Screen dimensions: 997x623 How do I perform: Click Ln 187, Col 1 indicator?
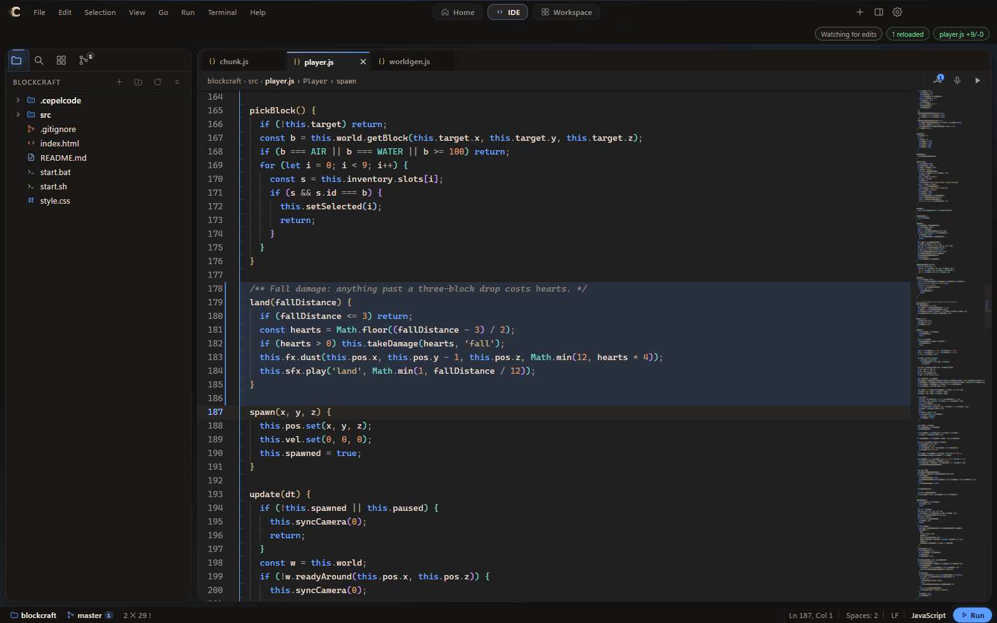tap(811, 615)
